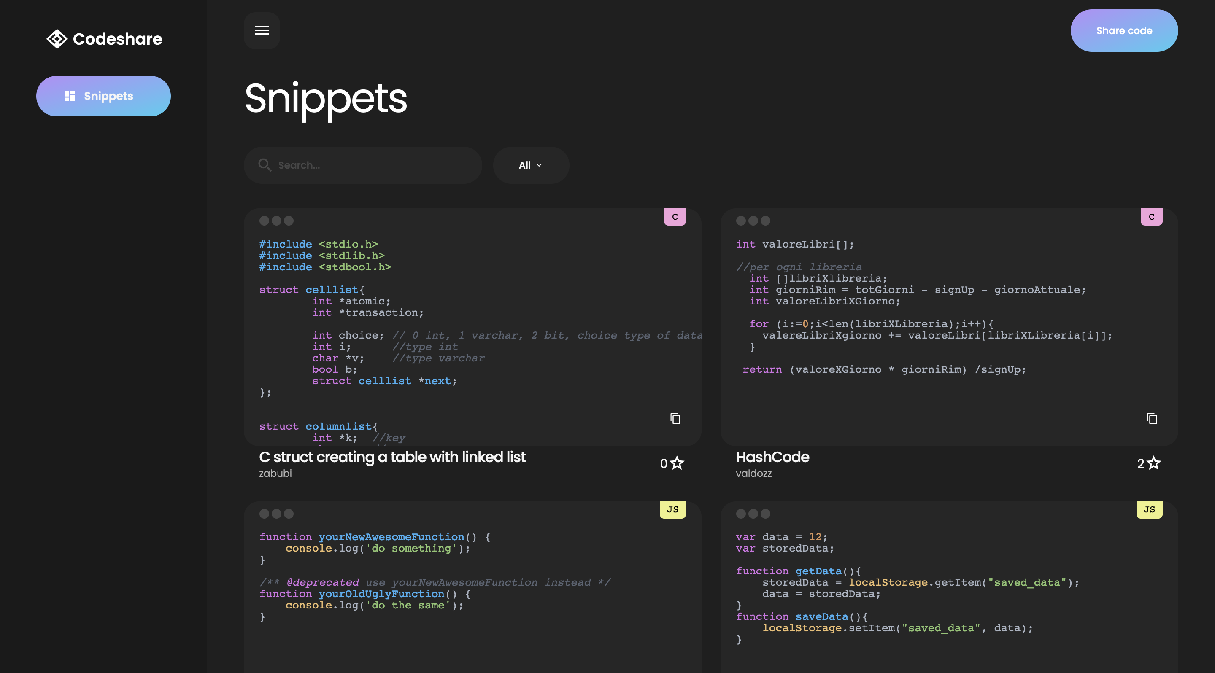Star the HashCode snippet by valdozz
The image size is (1215, 673).
[1153, 463]
